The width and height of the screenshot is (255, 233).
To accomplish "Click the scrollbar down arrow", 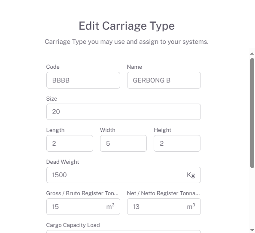I will click(x=252, y=230).
